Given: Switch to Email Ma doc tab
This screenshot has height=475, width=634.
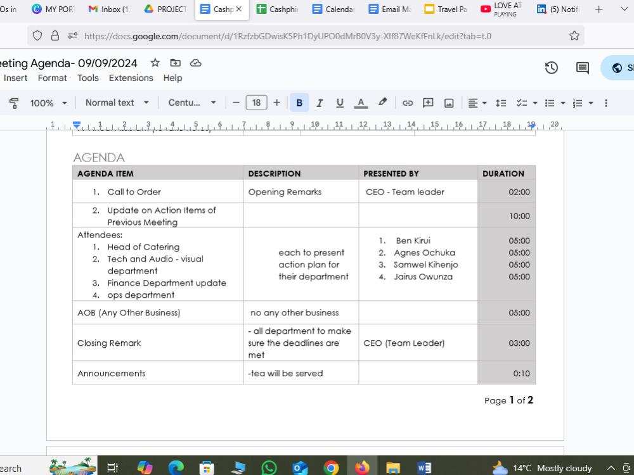Looking at the screenshot, I should point(390,9).
